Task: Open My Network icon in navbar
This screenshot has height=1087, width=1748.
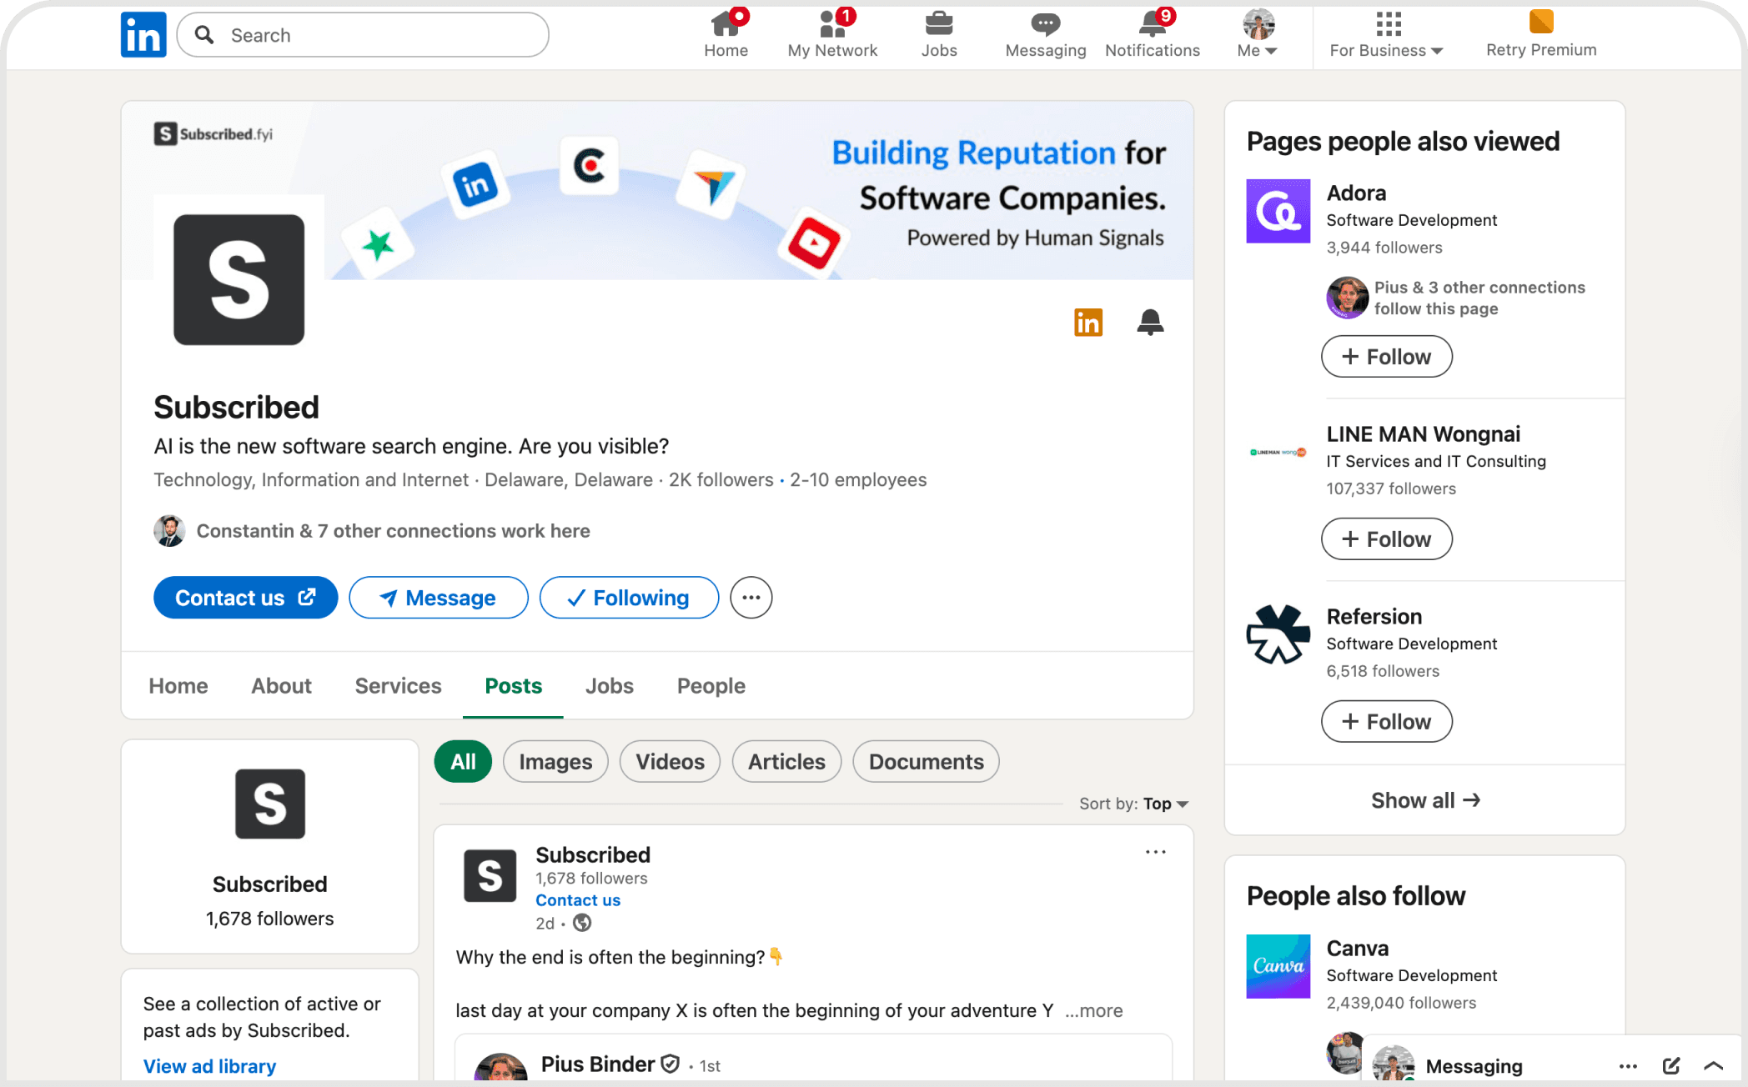Action: [x=832, y=24]
